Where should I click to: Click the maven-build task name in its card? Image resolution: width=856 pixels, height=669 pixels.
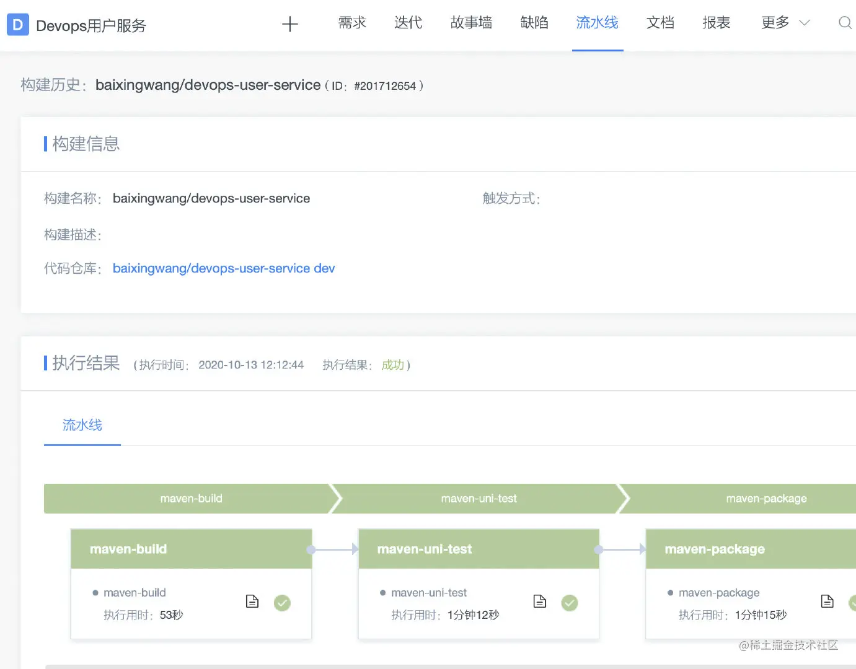click(135, 593)
